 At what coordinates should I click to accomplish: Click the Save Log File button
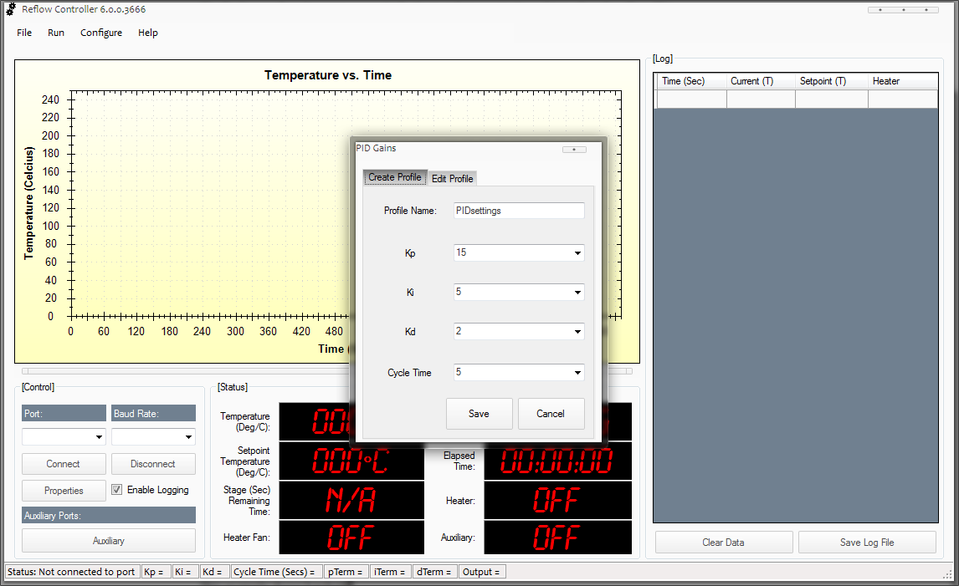tap(867, 543)
